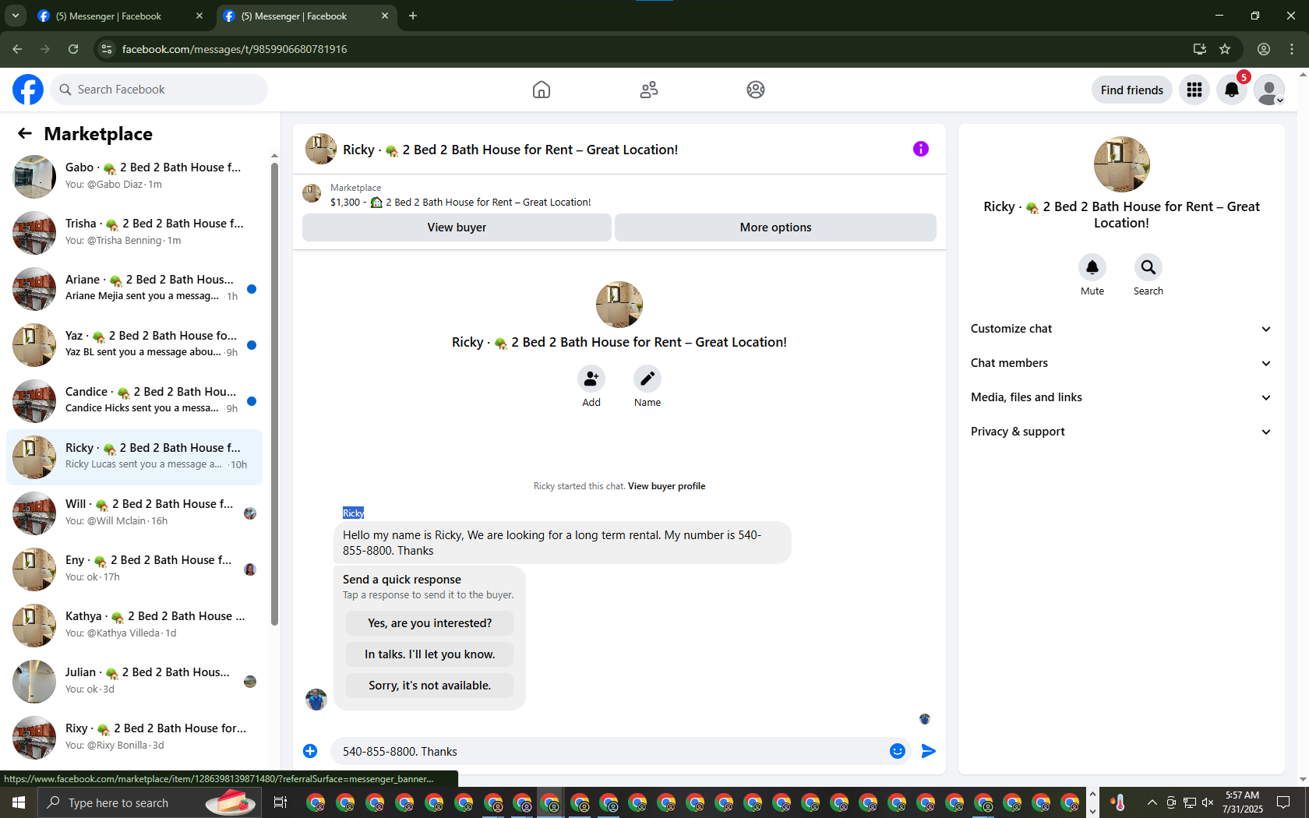Open Ariane's unread conversation
The height and width of the screenshot is (818, 1309).
[x=134, y=288]
